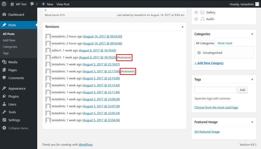Open the Media sidebar icon
The width and height of the screenshot is (261, 149).
point(4,62)
